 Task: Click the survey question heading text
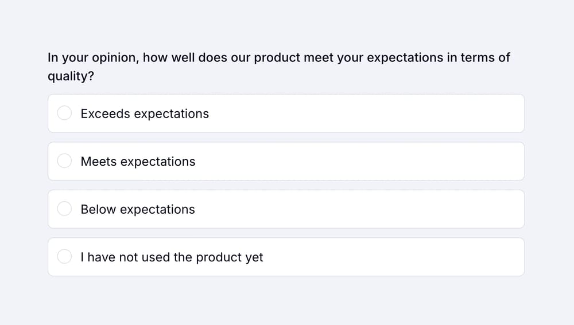pos(278,58)
